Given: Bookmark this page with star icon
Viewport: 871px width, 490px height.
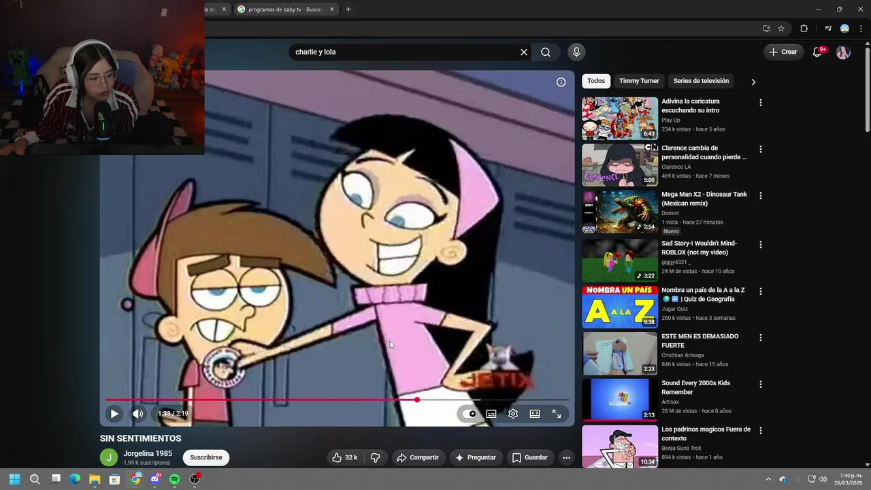Looking at the screenshot, I should coord(781,29).
